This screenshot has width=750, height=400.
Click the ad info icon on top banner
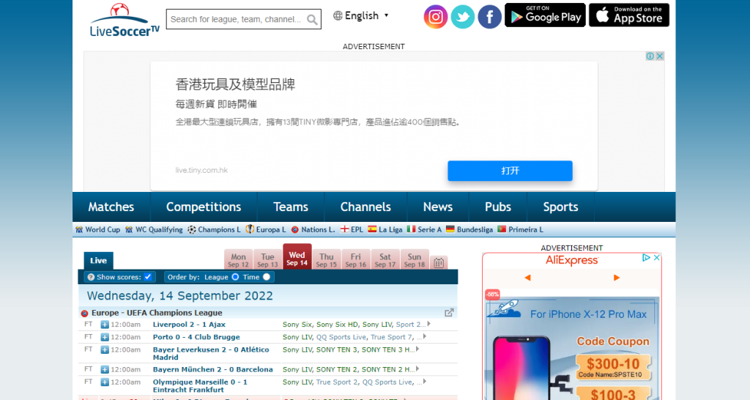click(650, 56)
